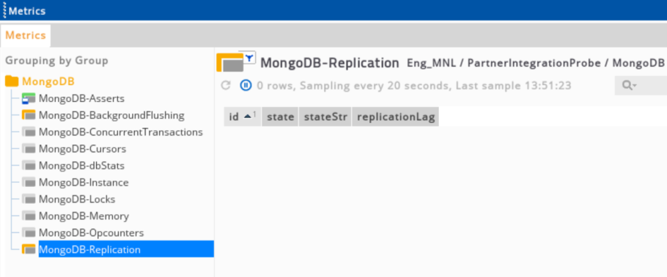Click the MongoDB-Asserts dataview icon
Image resolution: width=667 pixels, height=277 pixels.
pos(29,99)
